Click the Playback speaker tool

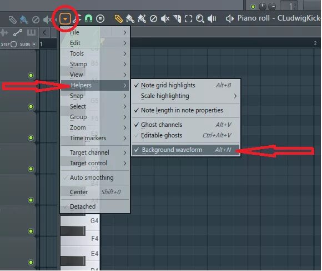tap(212, 19)
